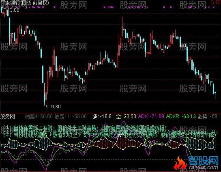
Task: Click the red window-grid icon beside the diamond
Action: click(x=218, y=2)
